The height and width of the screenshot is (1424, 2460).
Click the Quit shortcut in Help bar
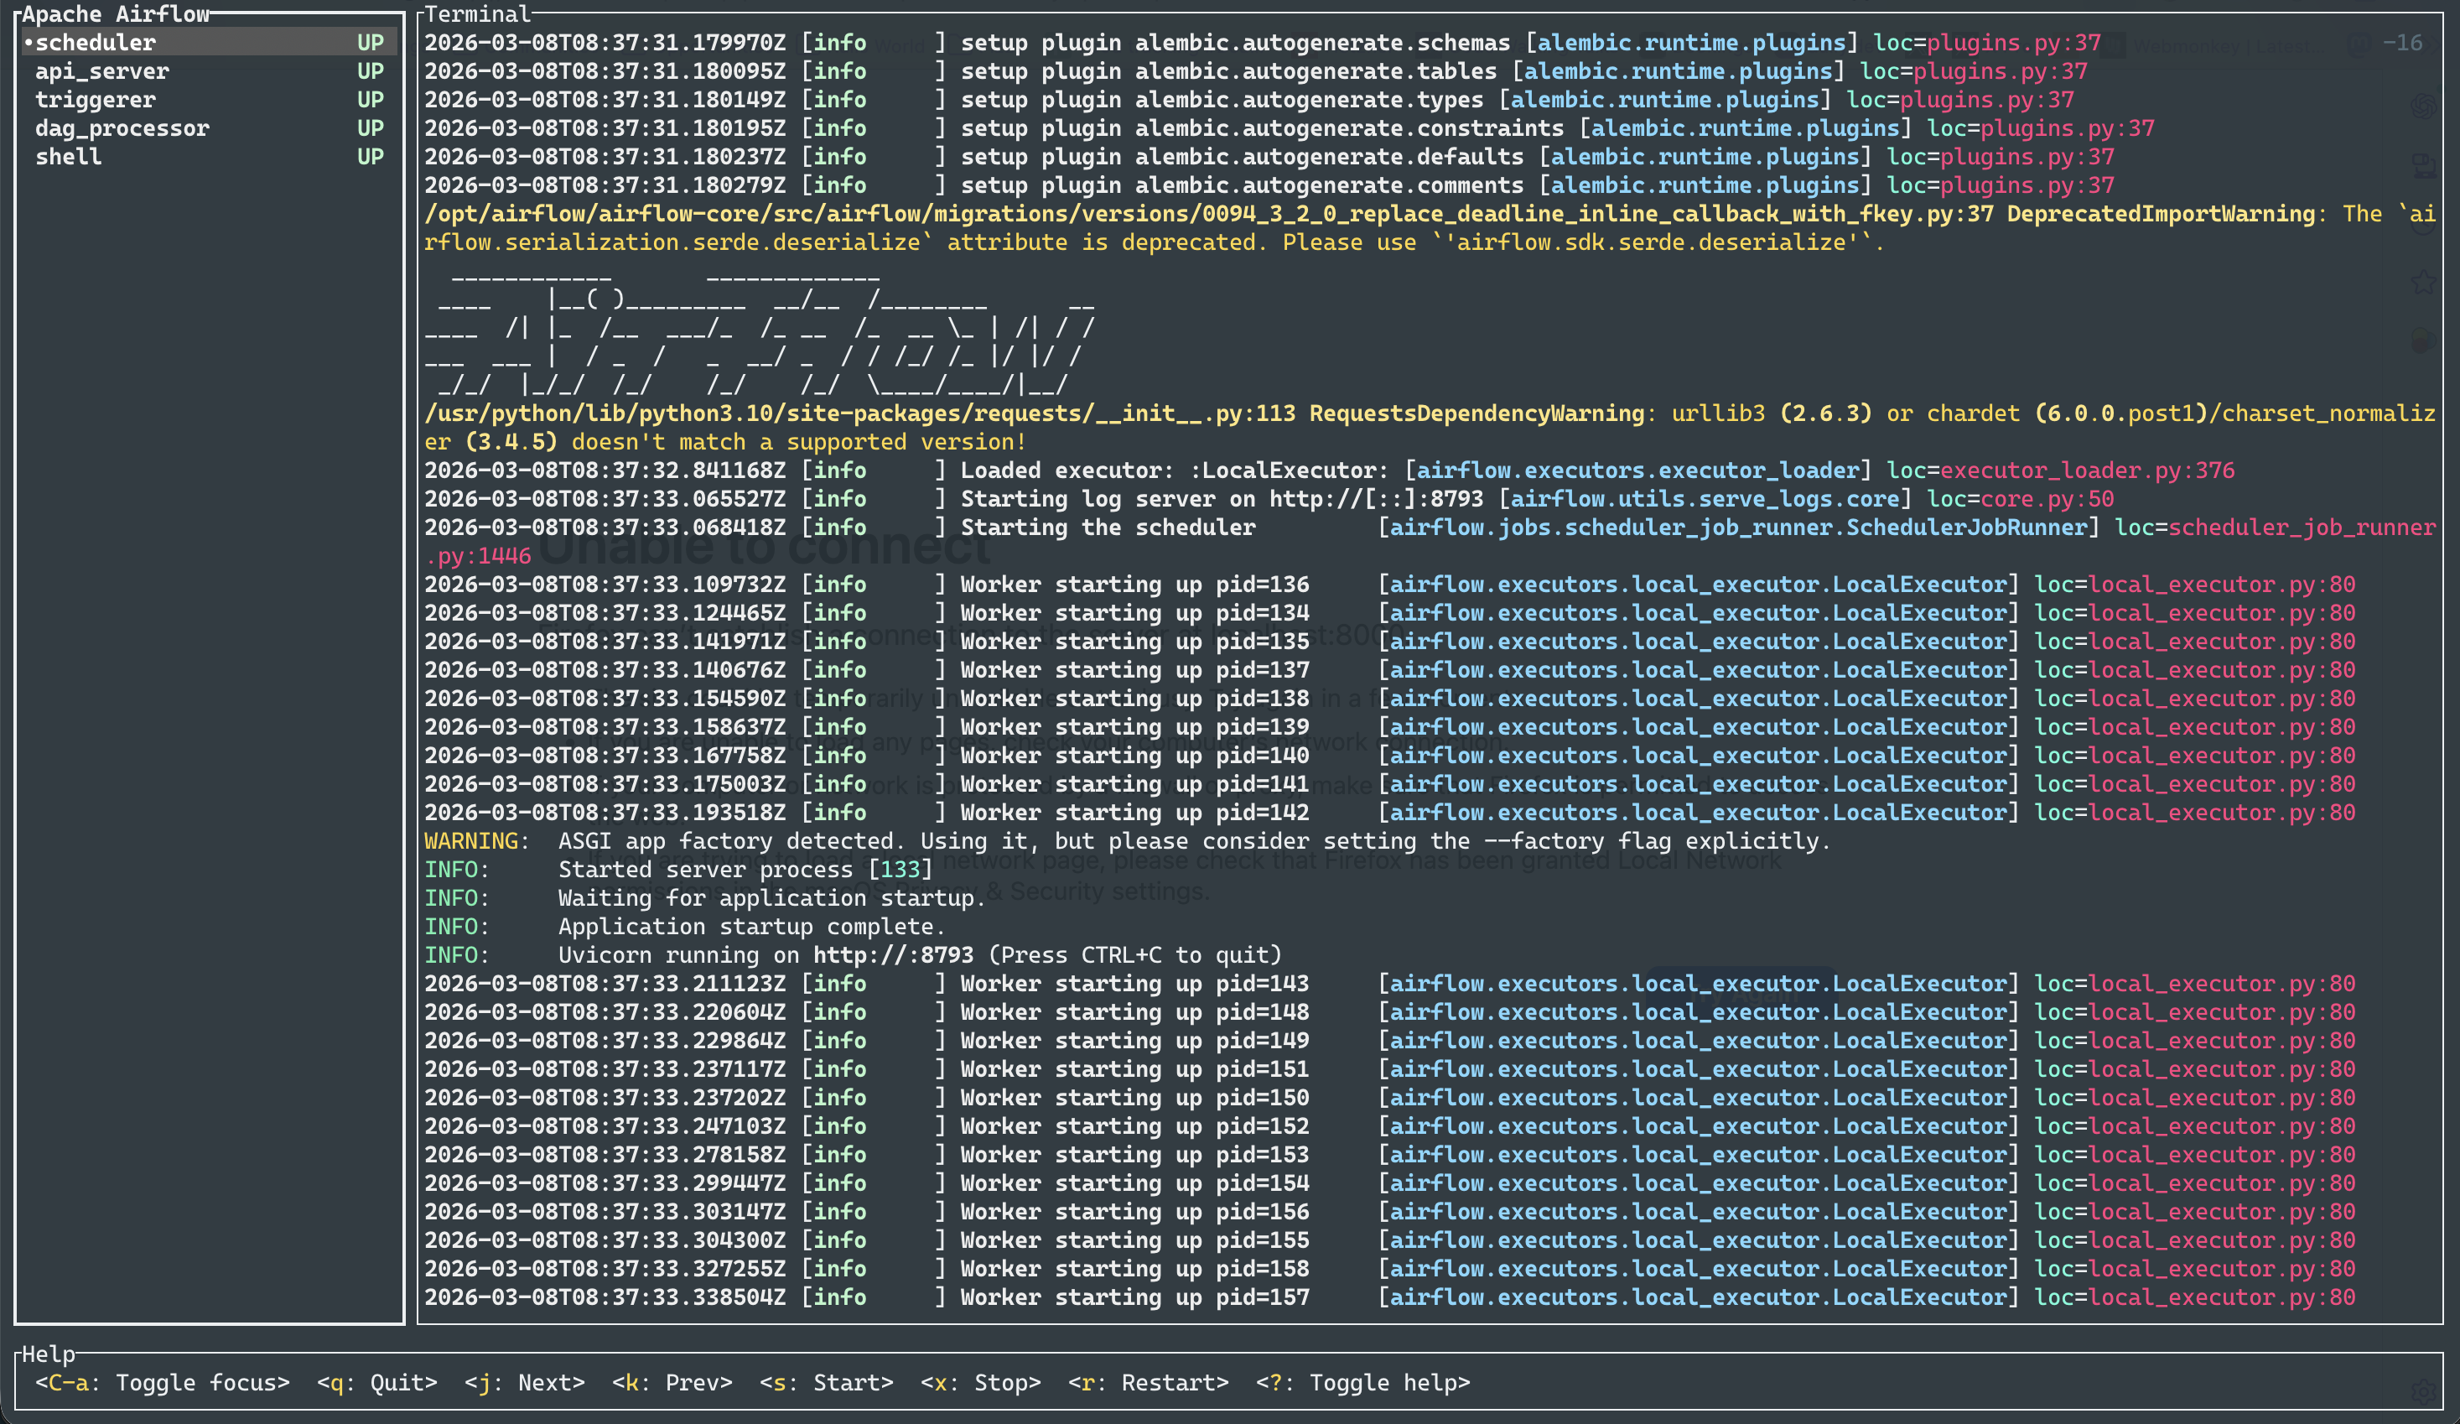click(x=376, y=1383)
